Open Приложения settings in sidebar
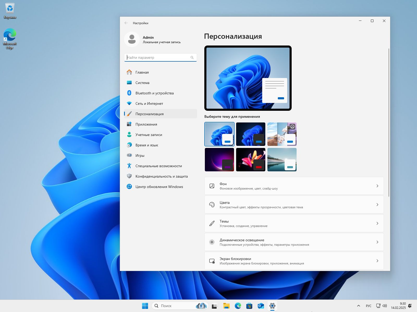This screenshot has width=417, height=312. (x=146, y=124)
